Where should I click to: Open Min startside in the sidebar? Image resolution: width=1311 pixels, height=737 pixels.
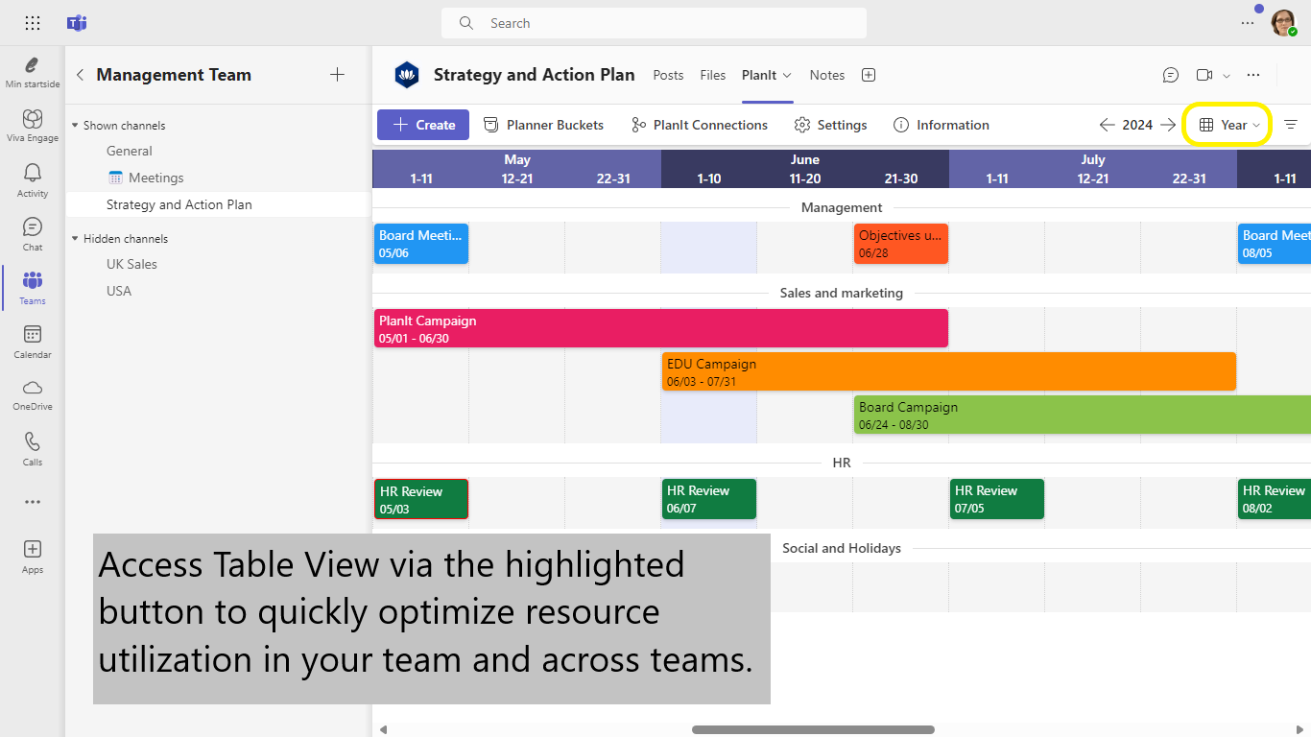pos(33,72)
